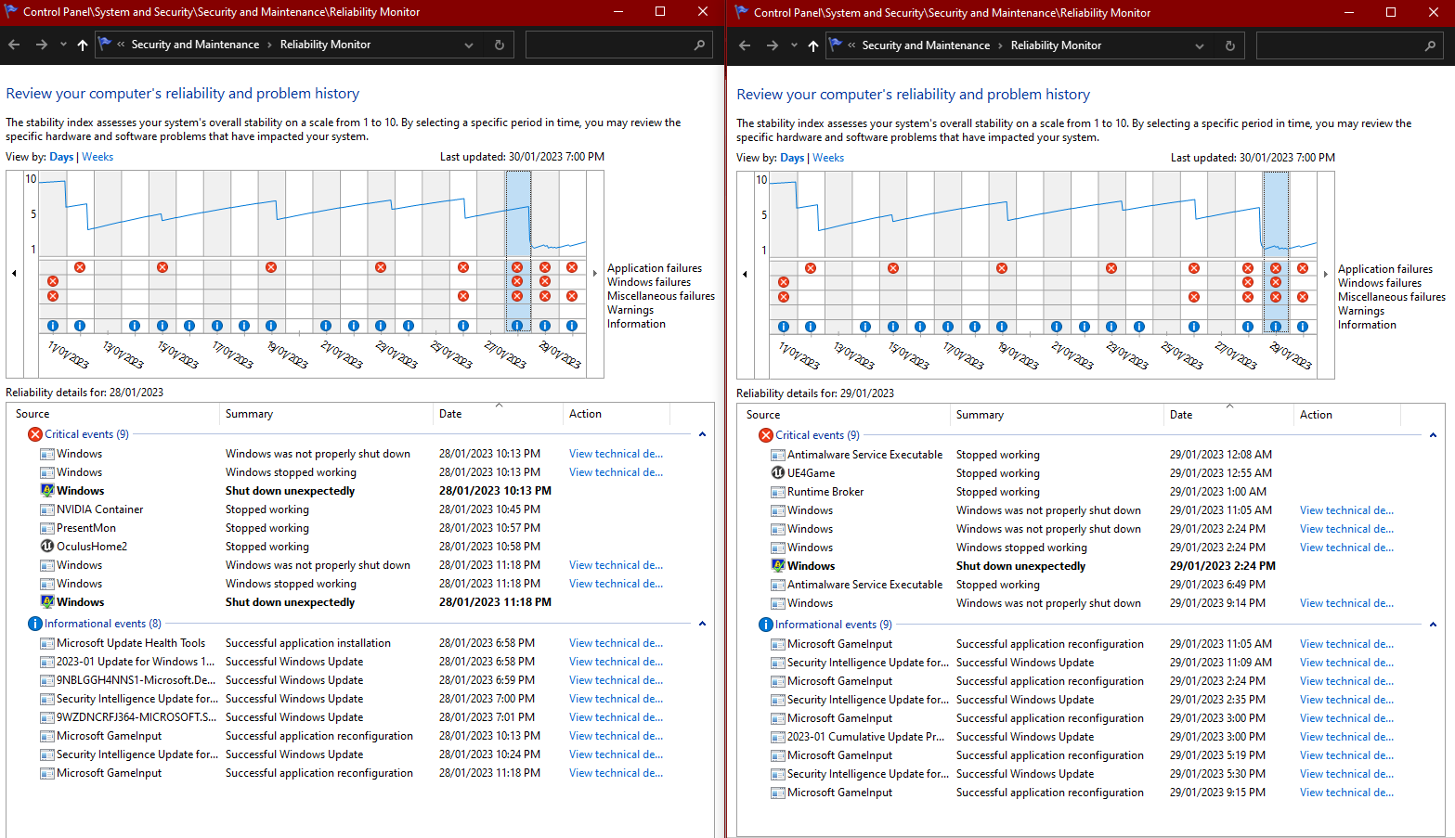
Task: Click the Forward arrow in the left window
Action: pos(41,45)
